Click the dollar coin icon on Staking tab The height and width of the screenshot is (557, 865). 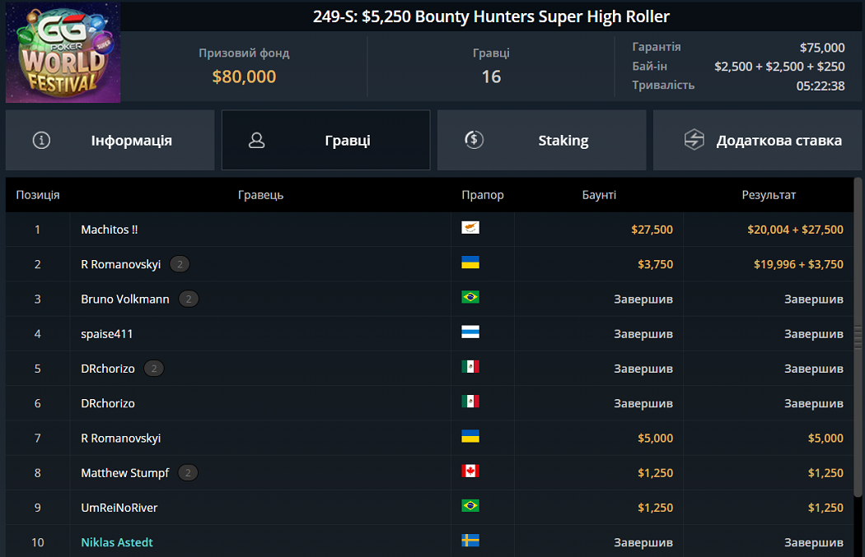(474, 140)
